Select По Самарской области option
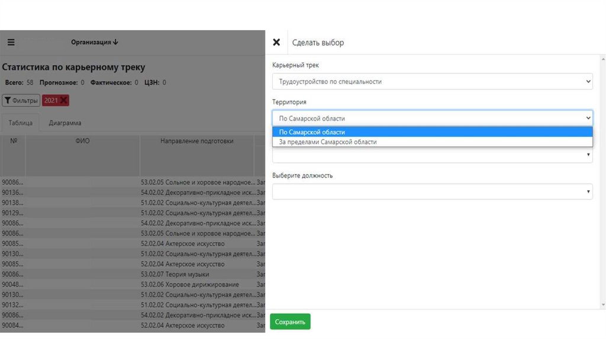 (432, 132)
